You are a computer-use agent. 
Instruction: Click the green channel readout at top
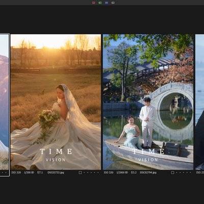(100, 3)
